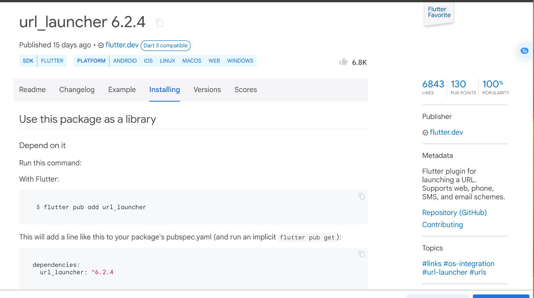Open the Example tab
Image resolution: width=534 pixels, height=298 pixels.
[122, 90]
